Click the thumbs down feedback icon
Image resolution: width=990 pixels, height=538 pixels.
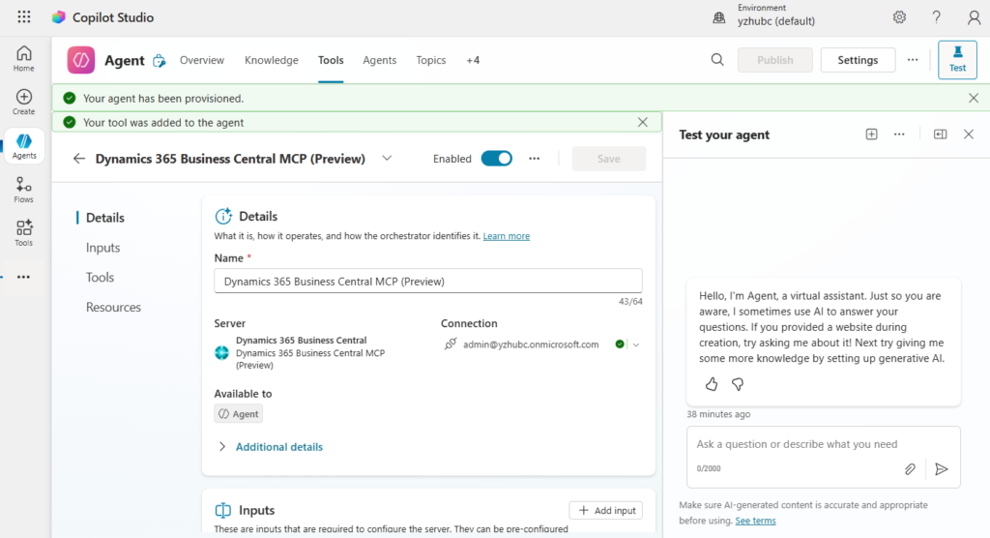pyautogui.click(x=738, y=384)
